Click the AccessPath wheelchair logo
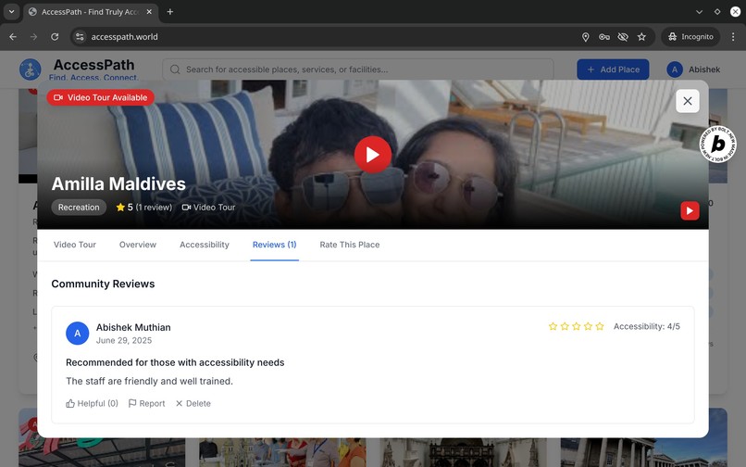The image size is (746, 467). 31,69
